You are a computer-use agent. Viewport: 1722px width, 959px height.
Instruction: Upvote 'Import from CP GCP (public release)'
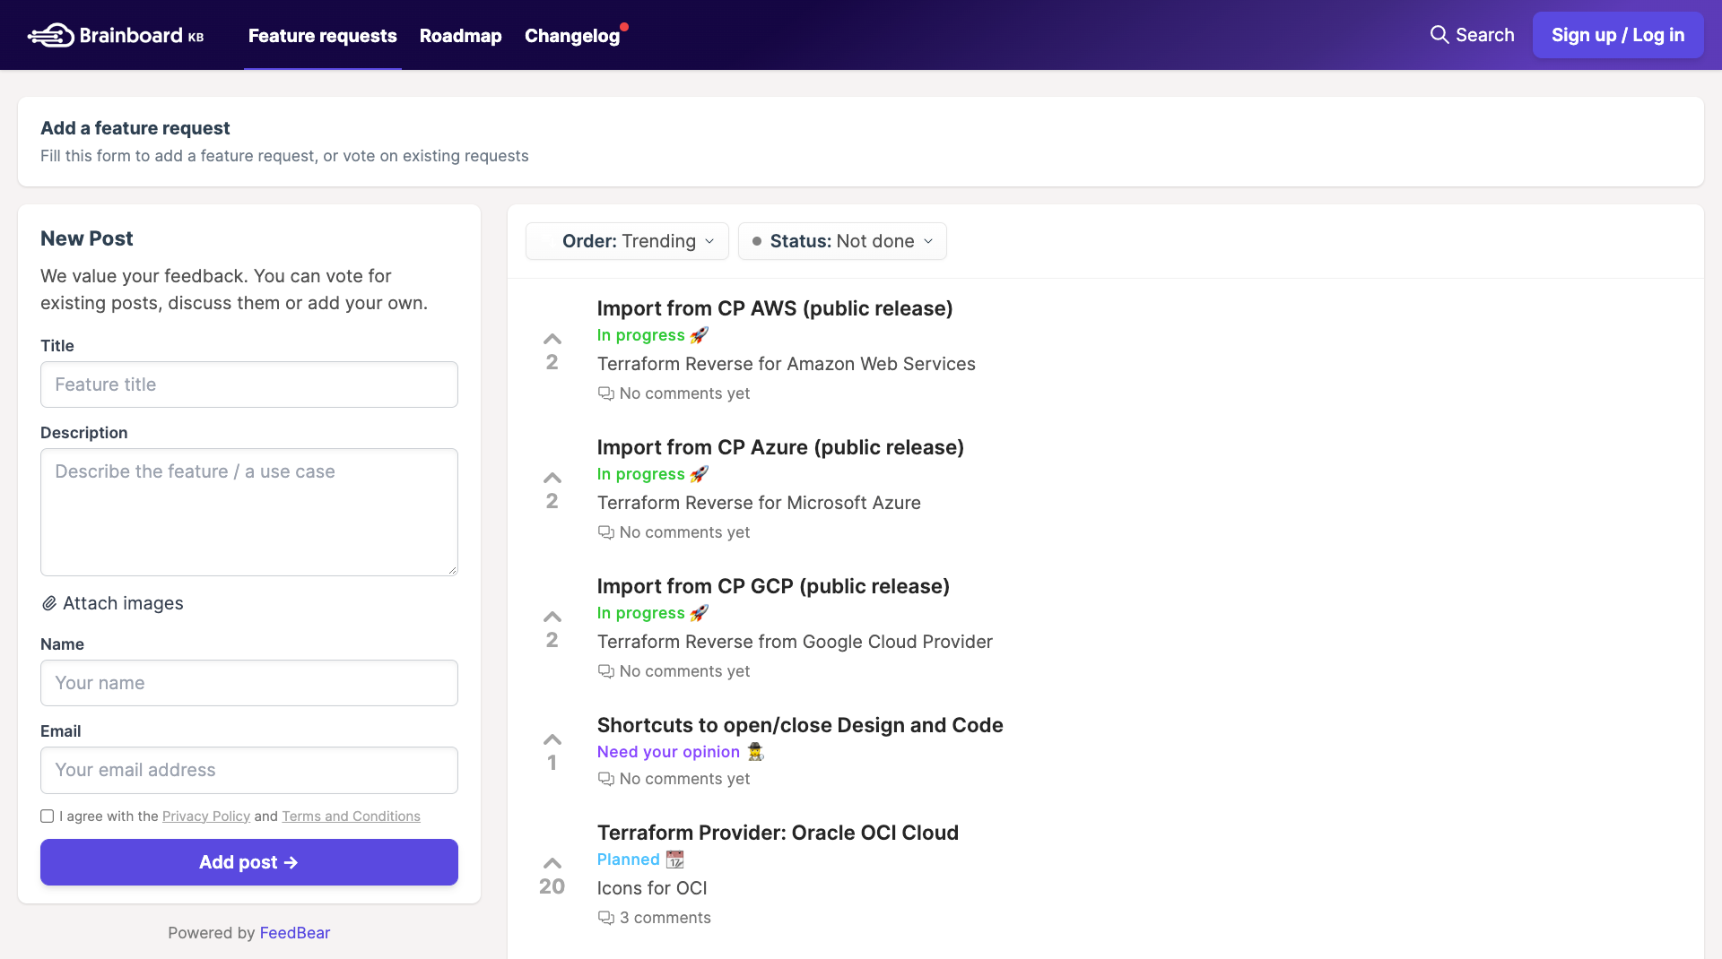(552, 617)
